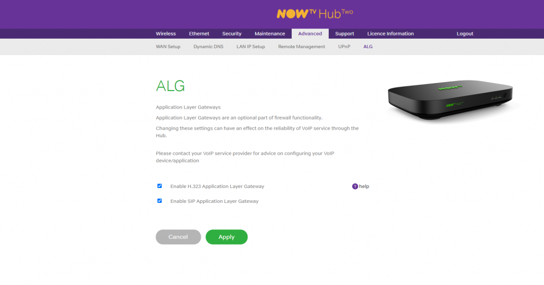The width and height of the screenshot is (544, 285).
Task: Open the Support tab
Action: click(344, 33)
